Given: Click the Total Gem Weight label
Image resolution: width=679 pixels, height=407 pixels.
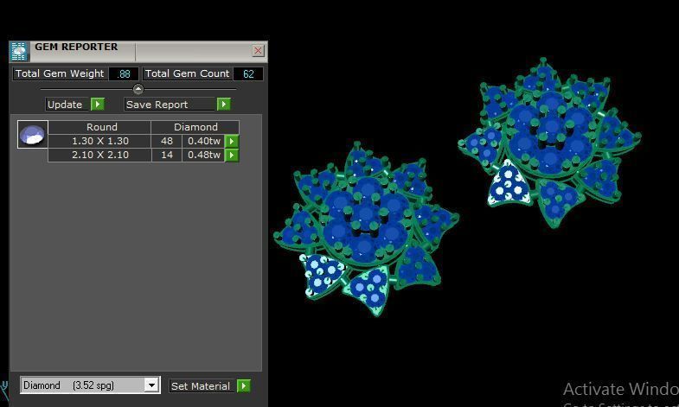Looking at the screenshot, I should pyautogui.click(x=60, y=73).
